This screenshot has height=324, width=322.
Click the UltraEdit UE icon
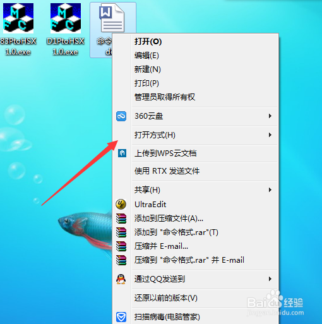click(x=121, y=204)
